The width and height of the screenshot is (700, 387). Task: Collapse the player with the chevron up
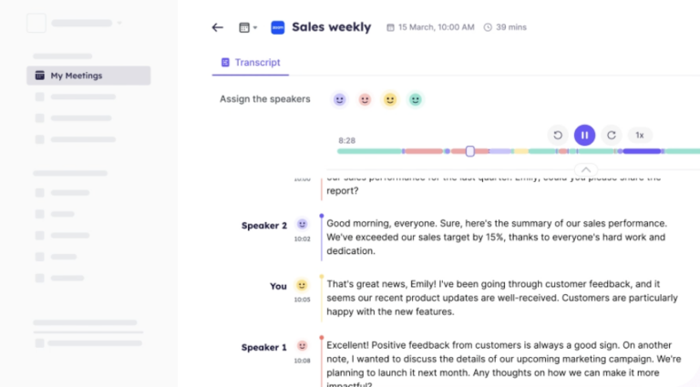pos(586,169)
